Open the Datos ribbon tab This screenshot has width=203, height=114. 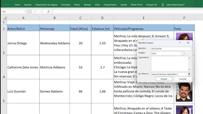[77, 5]
